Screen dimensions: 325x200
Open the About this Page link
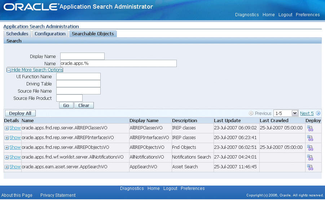[x=17, y=195]
